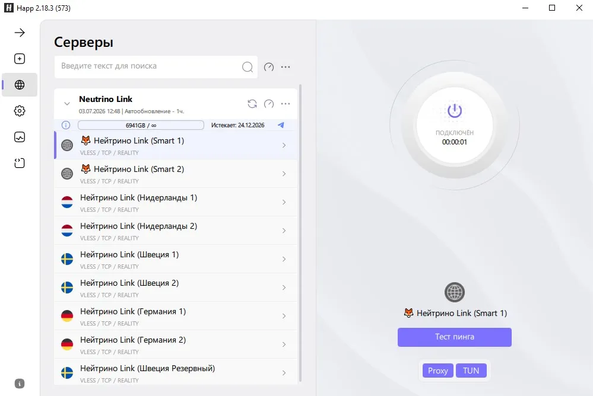Screen dimensions: 593x396
Task: Collapse the Neutrino Link subscription group
Action: click(x=67, y=104)
